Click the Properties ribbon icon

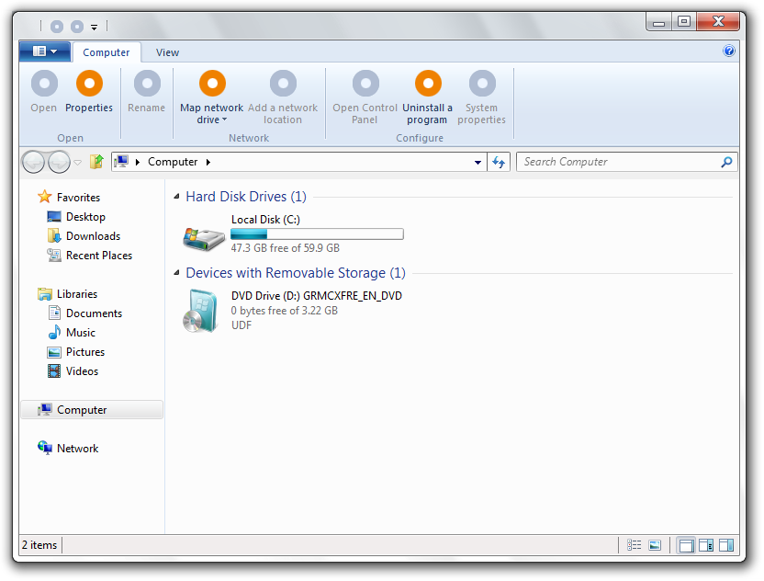click(89, 84)
